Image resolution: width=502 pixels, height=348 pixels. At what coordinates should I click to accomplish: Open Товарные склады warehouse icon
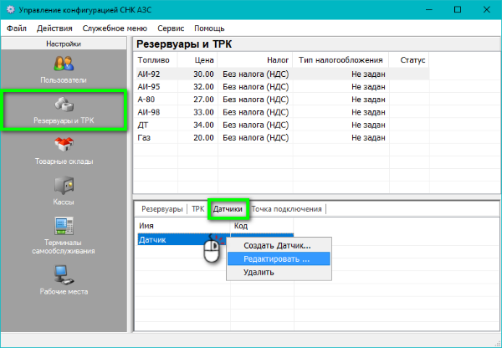(64, 146)
